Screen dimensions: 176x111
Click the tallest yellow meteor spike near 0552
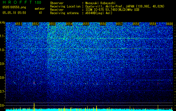point(34,107)
